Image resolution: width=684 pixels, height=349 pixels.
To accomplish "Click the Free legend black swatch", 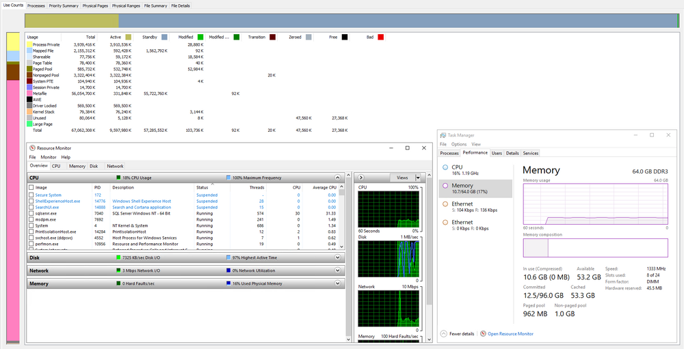I will pyautogui.click(x=345, y=38).
